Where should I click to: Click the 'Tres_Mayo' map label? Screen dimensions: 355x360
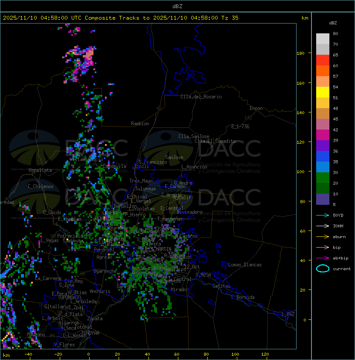pyautogui.click(x=141, y=181)
